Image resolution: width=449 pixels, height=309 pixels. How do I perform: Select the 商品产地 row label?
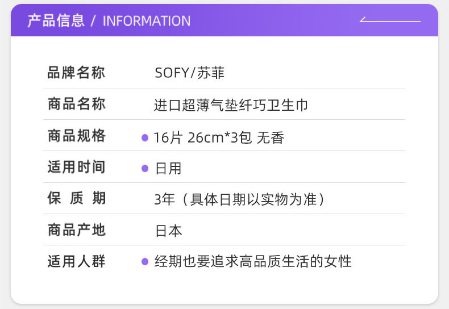pyautogui.click(x=76, y=230)
